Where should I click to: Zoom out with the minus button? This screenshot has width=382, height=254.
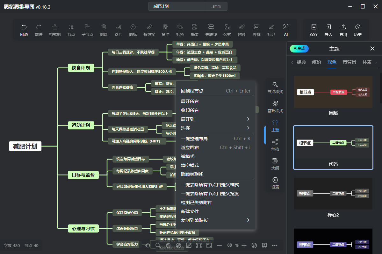219,245
